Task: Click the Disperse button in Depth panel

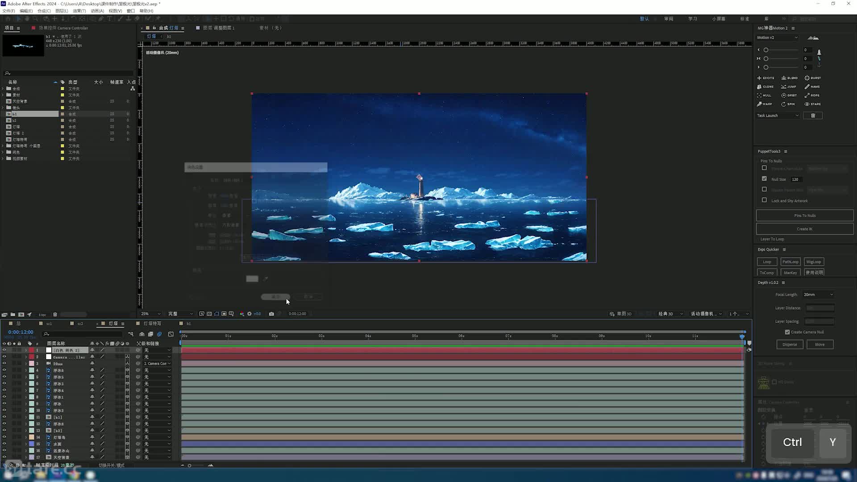Action: point(790,345)
